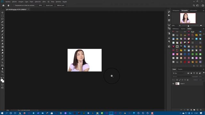Open the History panel icon
This screenshot has height=115, width=205.
coord(169,12)
